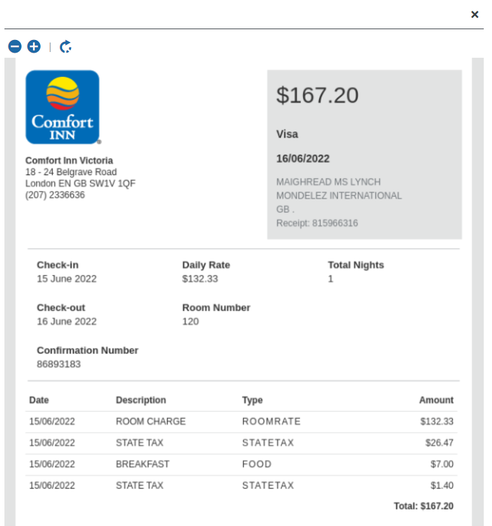Select the $167.20 total in grey box
The height and width of the screenshot is (526, 492).
tap(317, 95)
